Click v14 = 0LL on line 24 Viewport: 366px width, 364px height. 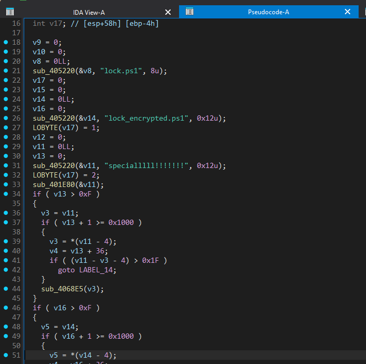click(x=53, y=99)
